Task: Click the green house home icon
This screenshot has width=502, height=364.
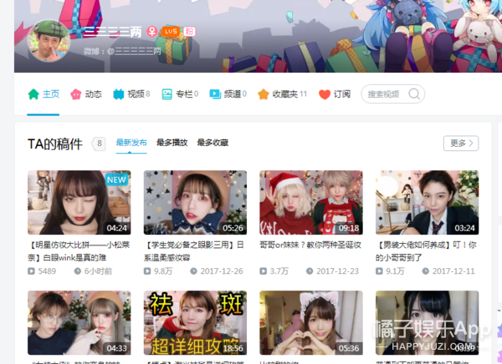Action: [x=33, y=94]
